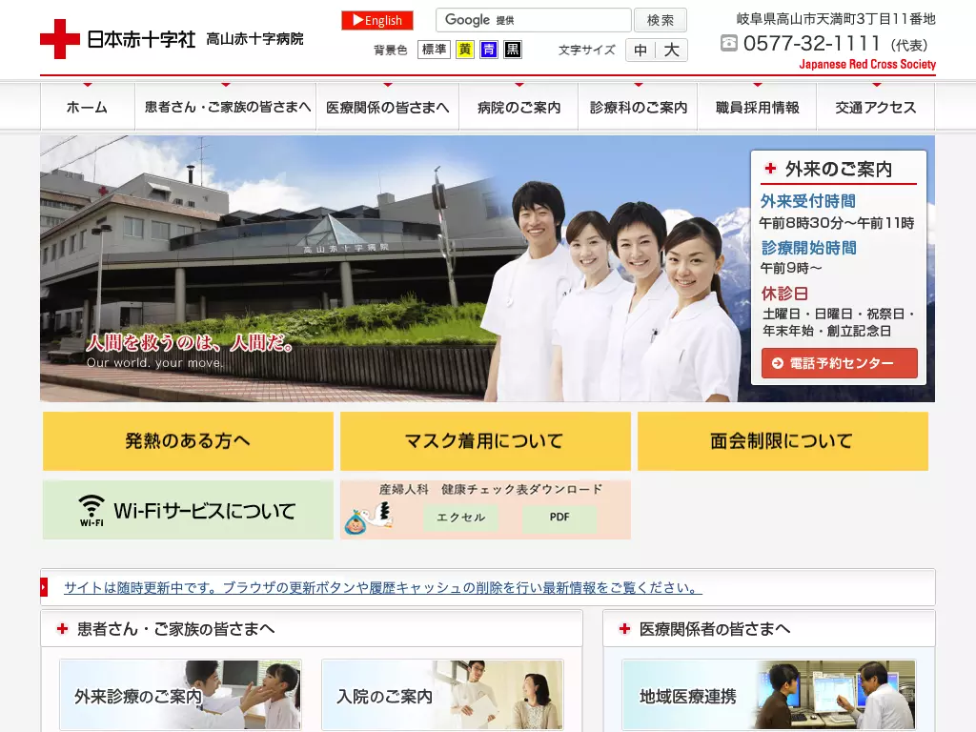
Task: Click the red cross beside 患者さん・ご家族の皆さまへ heading
Action: pyautogui.click(x=62, y=629)
